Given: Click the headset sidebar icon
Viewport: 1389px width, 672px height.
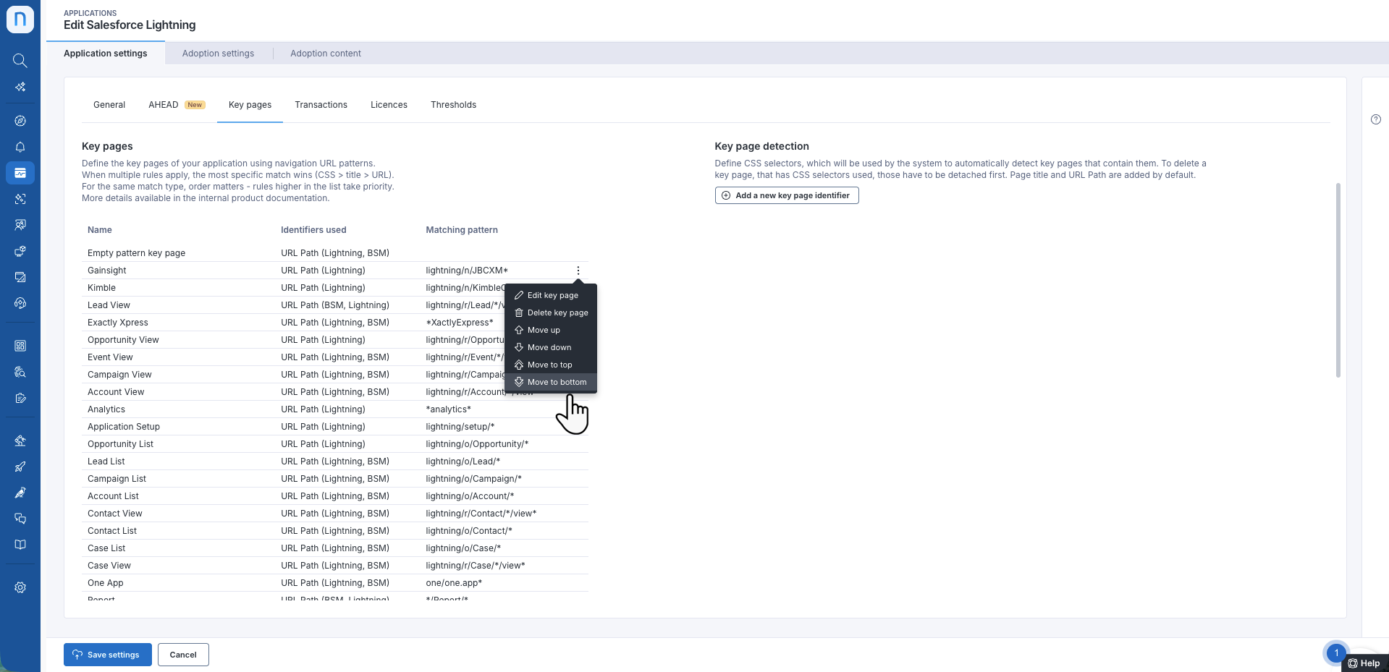Looking at the screenshot, I should (20, 303).
